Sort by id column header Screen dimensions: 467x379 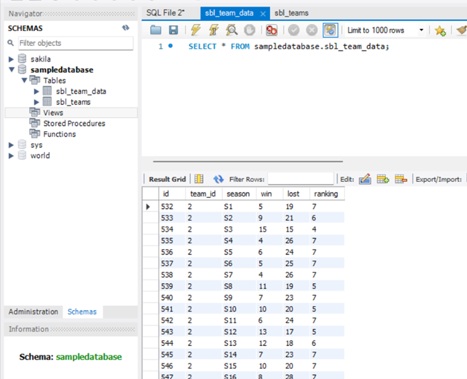click(x=172, y=194)
